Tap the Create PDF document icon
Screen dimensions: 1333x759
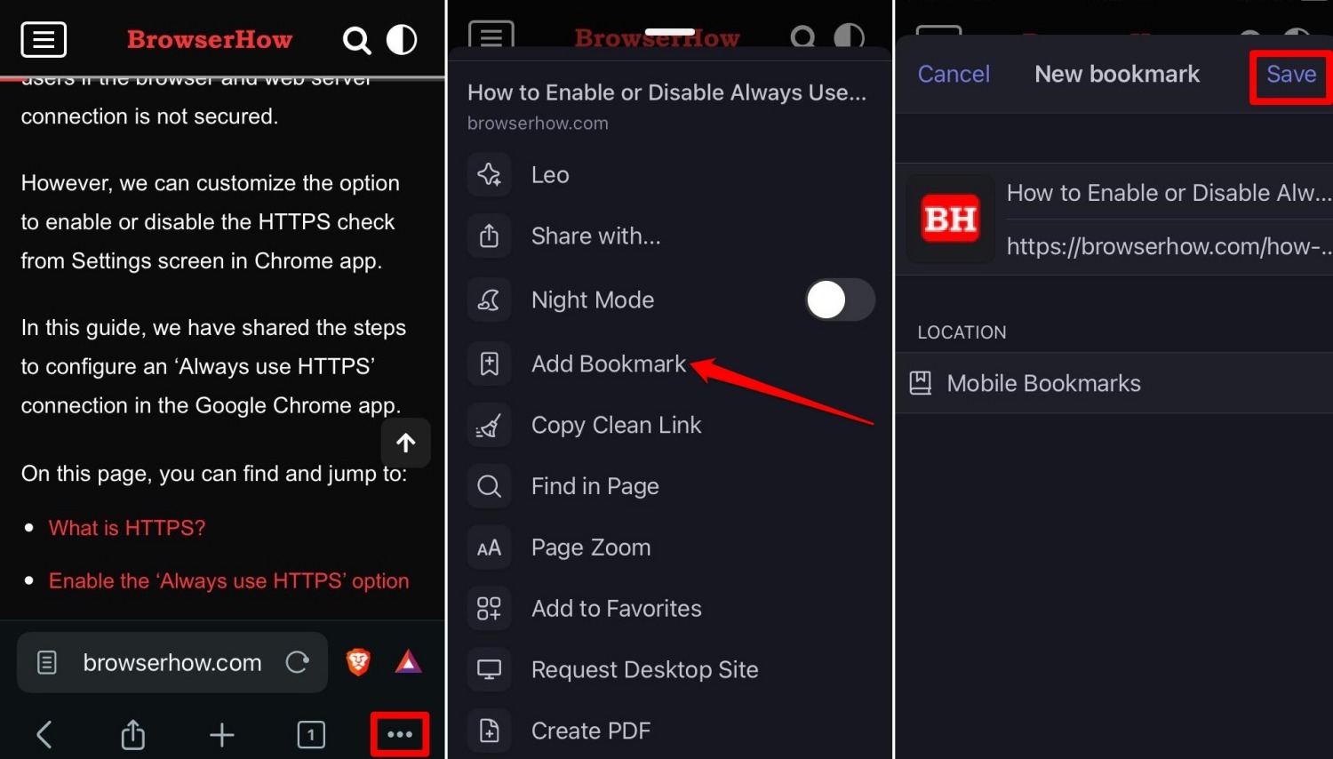pyautogui.click(x=490, y=731)
